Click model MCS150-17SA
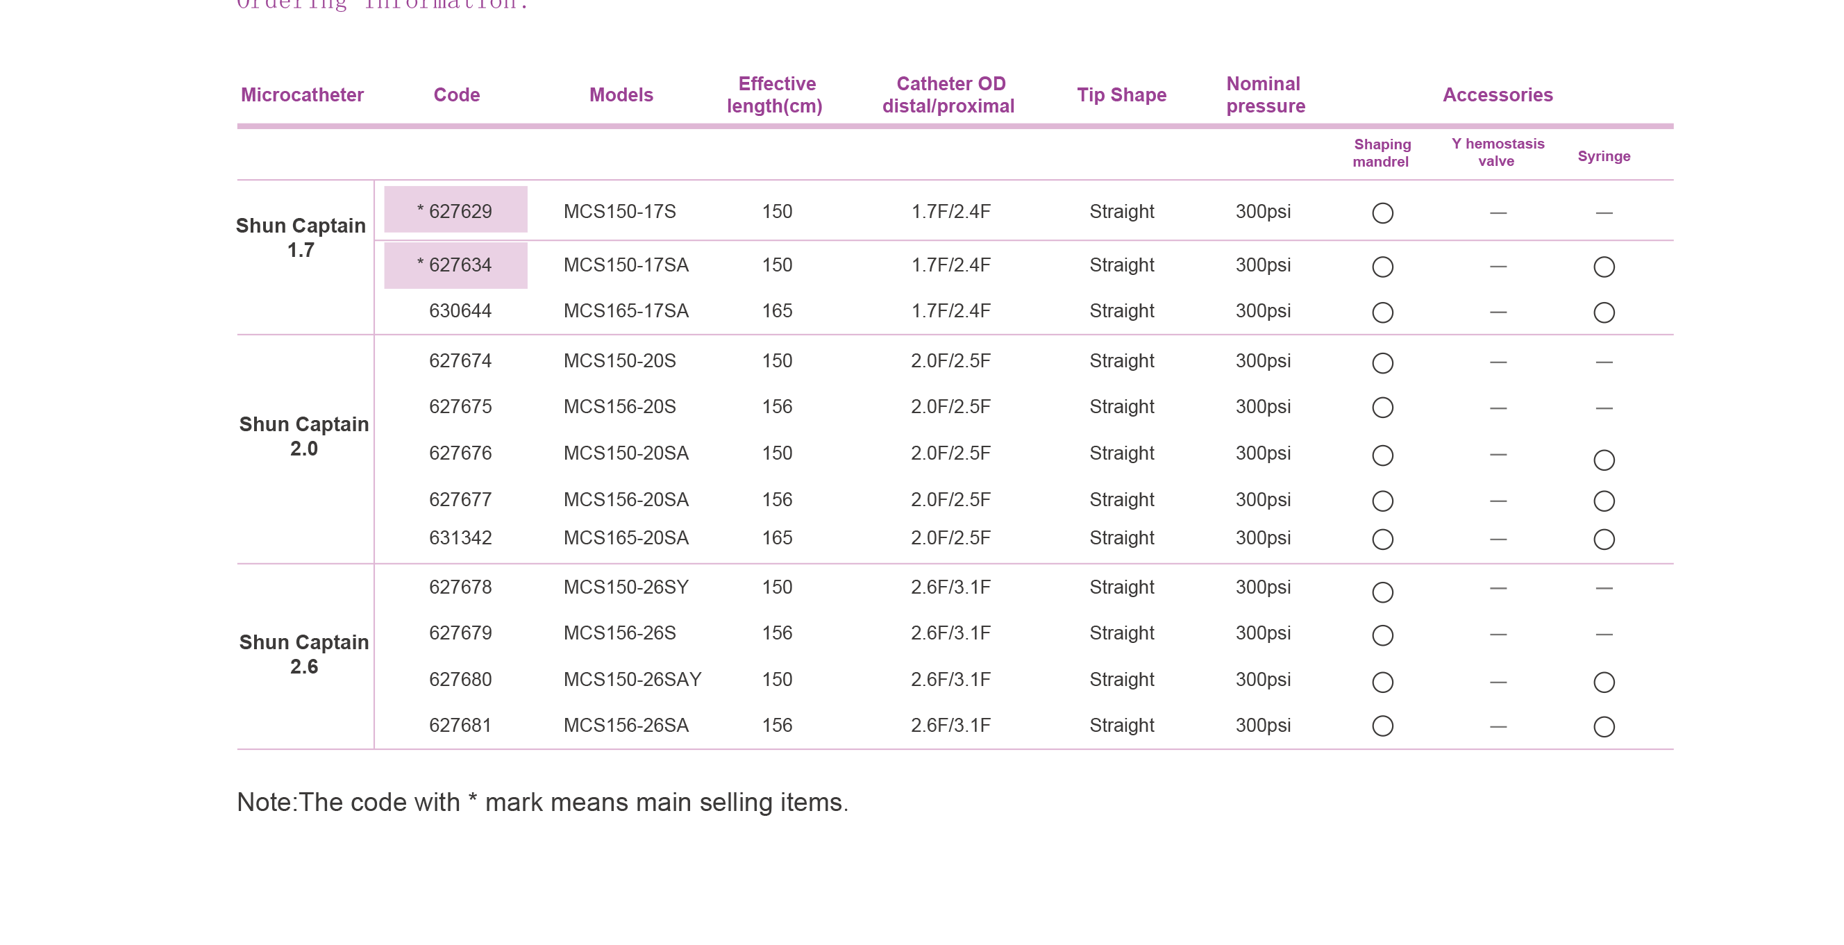Image resolution: width=1844 pixels, height=945 pixels. coord(626,266)
